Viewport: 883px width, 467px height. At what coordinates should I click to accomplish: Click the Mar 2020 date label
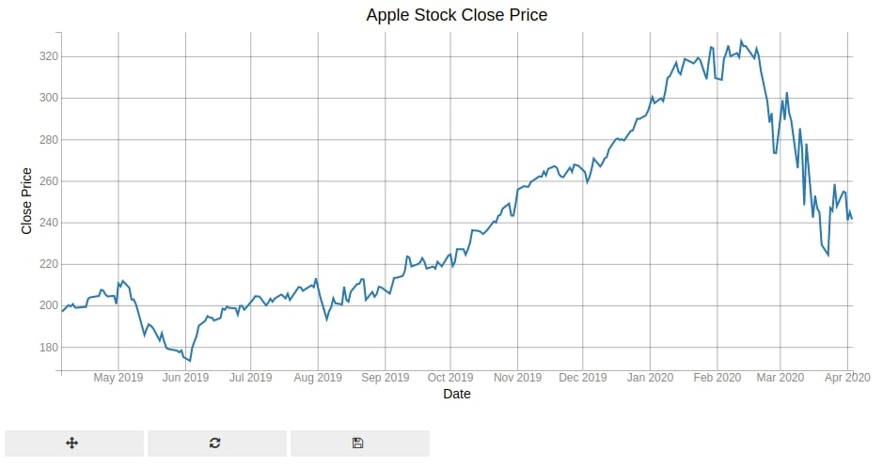point(780,378)
